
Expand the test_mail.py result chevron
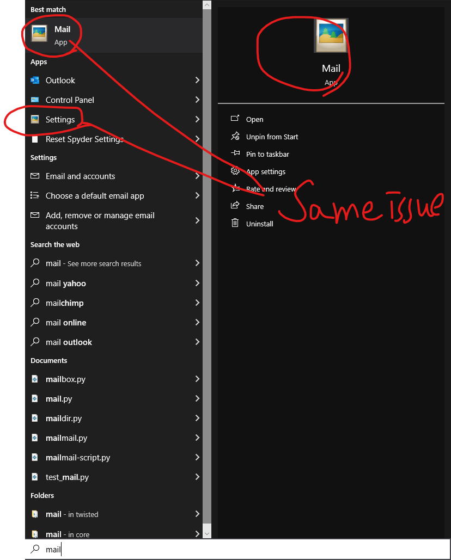point(197,476)
